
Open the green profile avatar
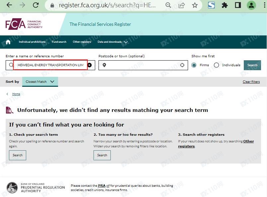point(251,5)
